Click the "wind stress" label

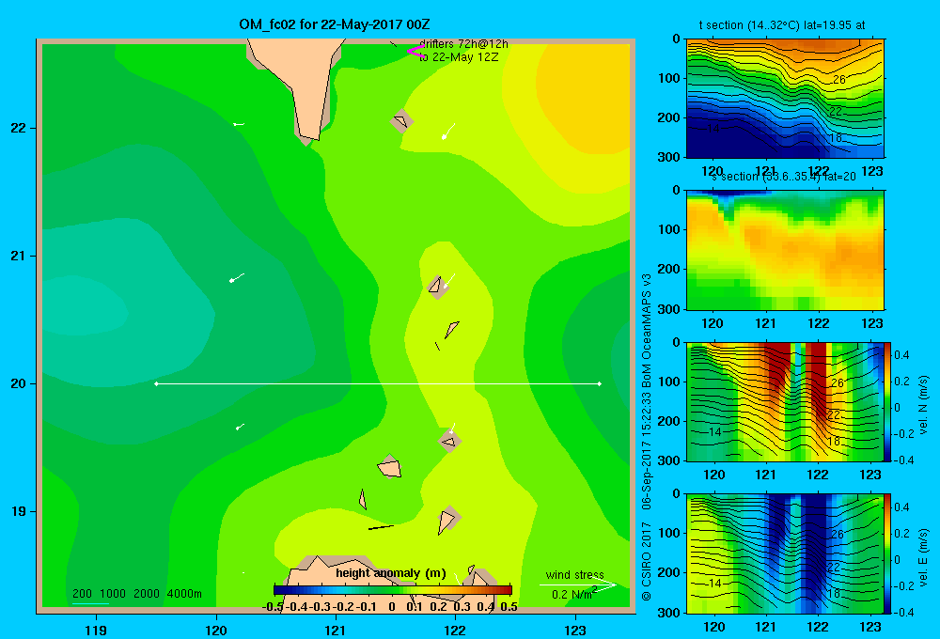point(575,574)
